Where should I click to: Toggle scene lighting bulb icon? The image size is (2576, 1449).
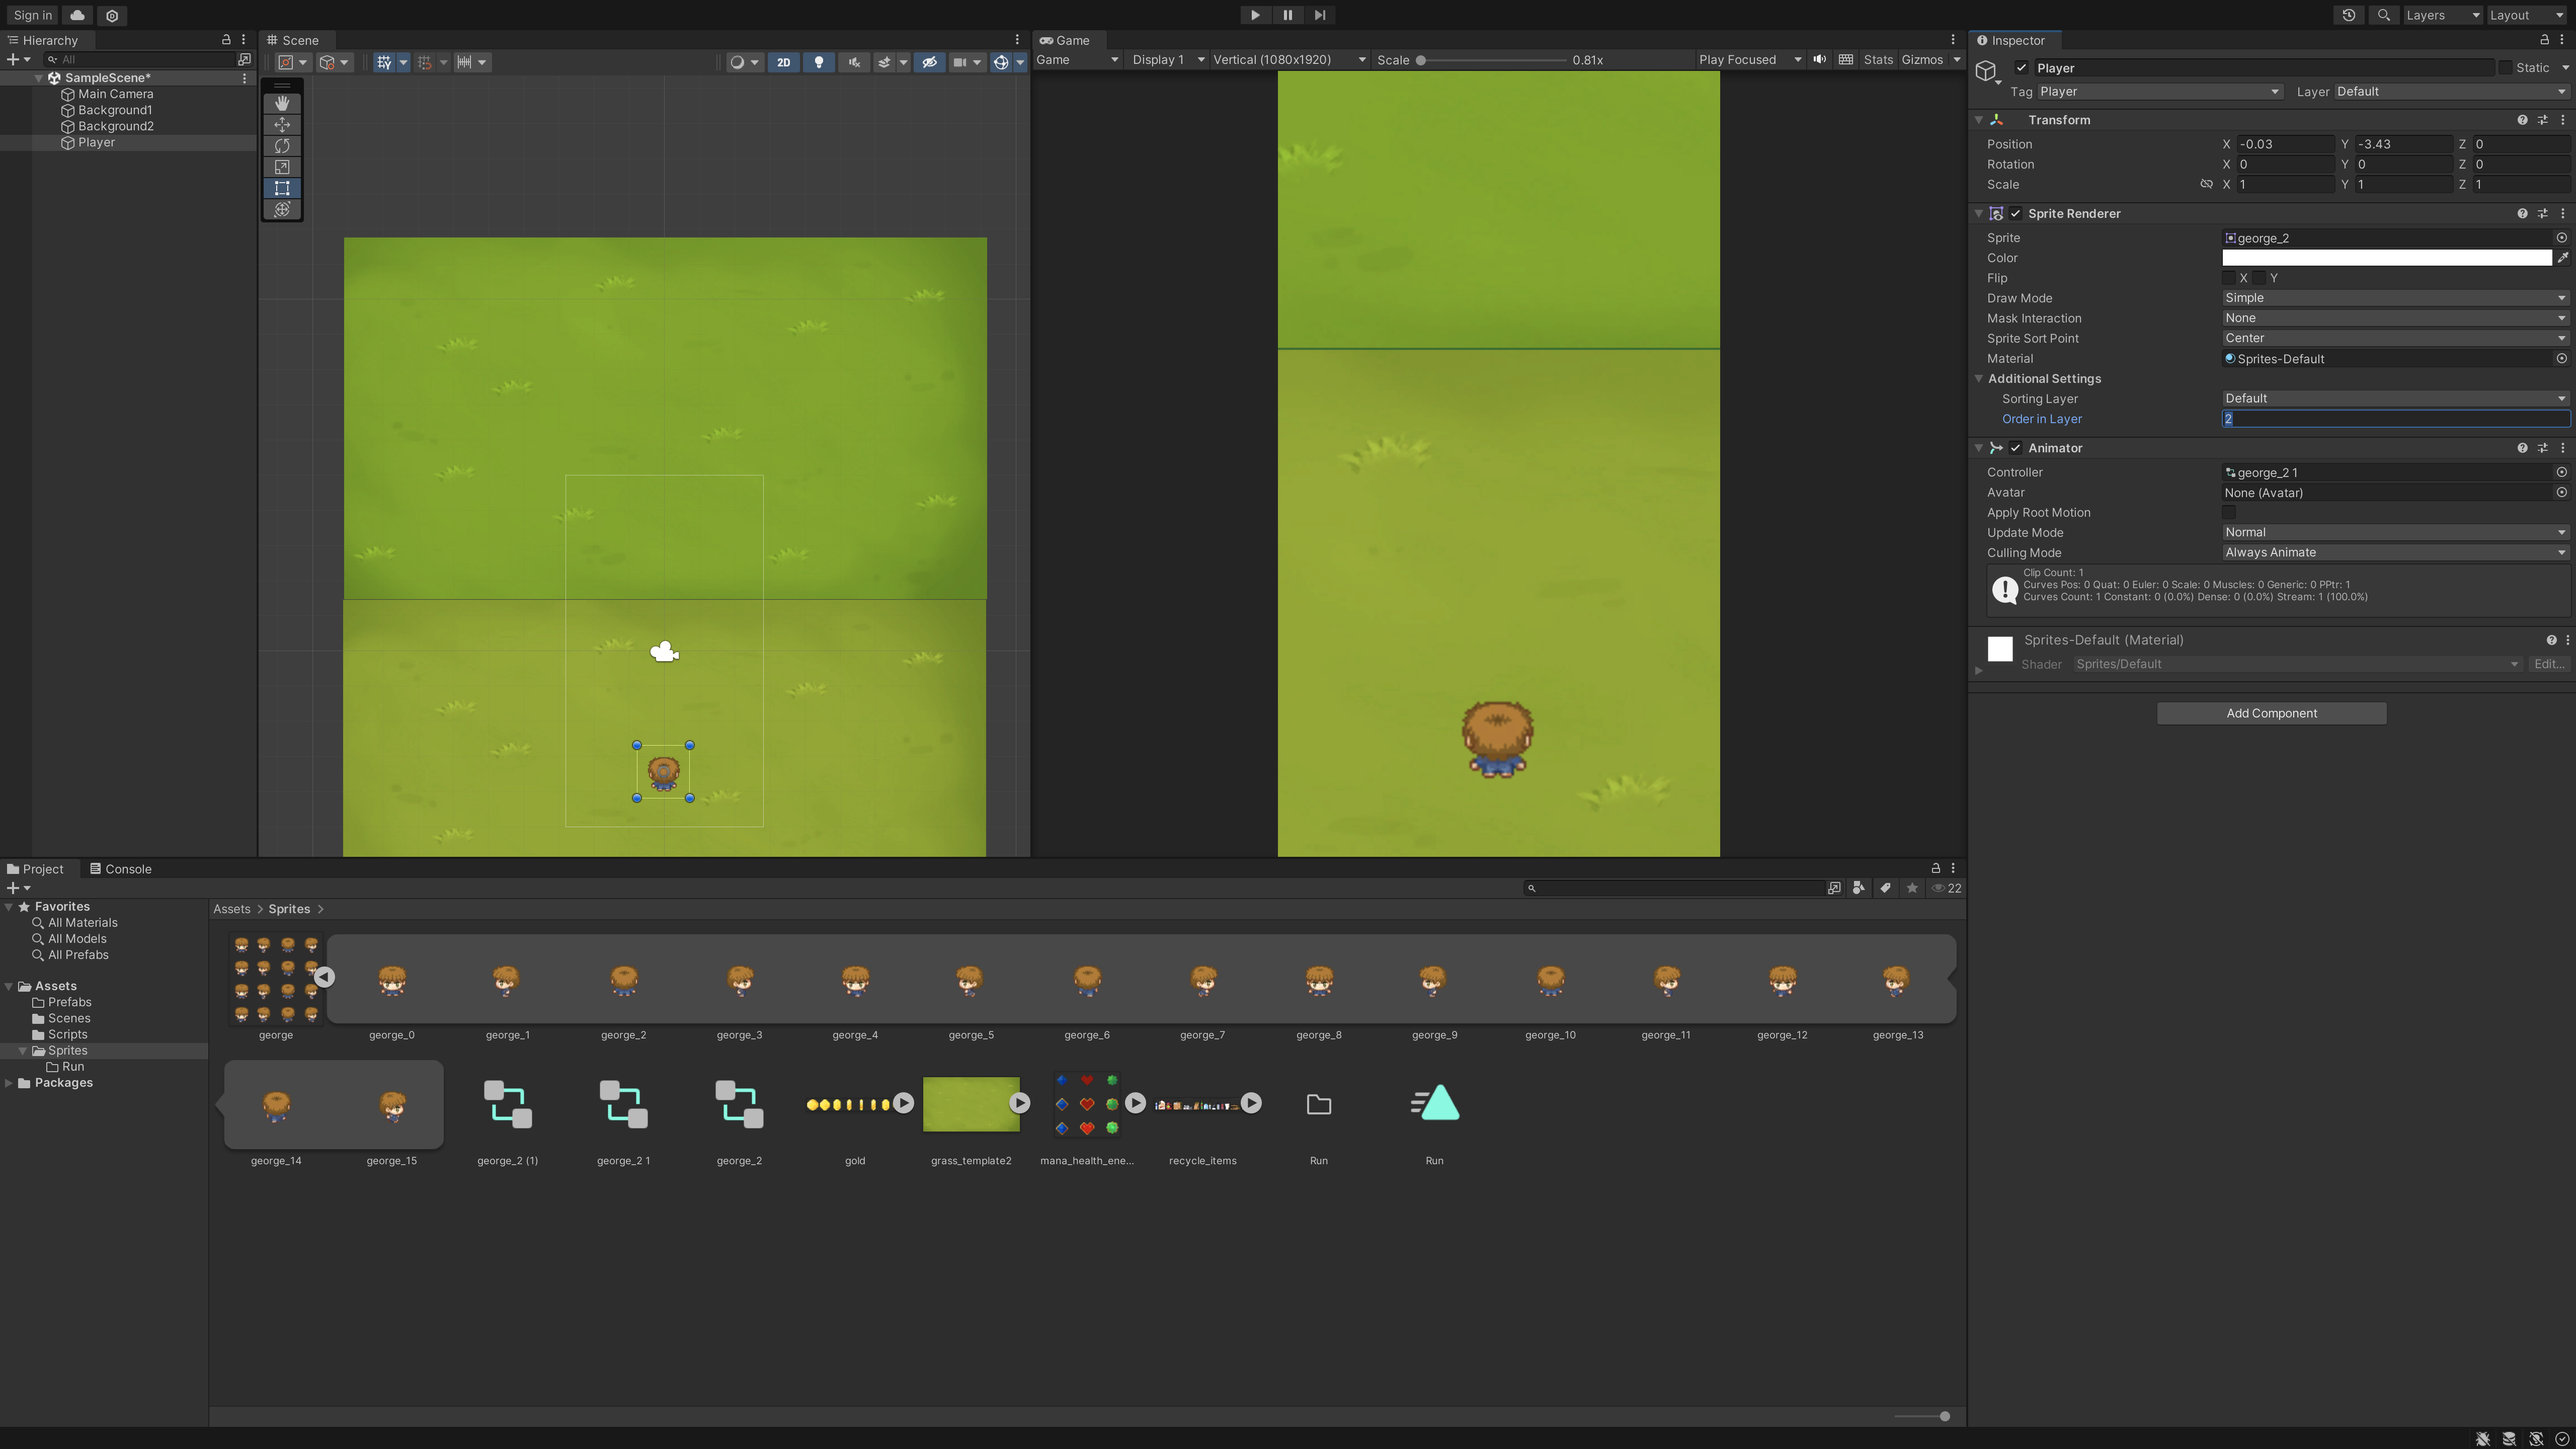(819, 62)
